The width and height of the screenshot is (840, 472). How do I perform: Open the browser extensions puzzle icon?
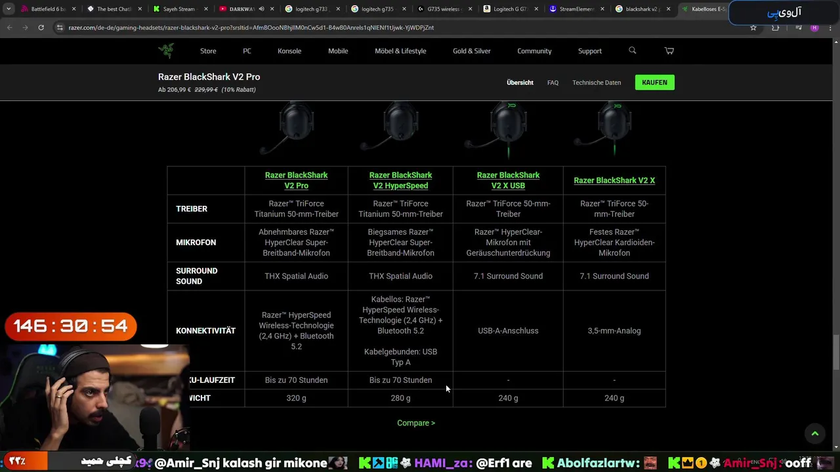776,28
